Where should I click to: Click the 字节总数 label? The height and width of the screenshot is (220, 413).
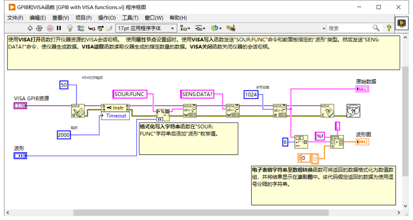tap(263, 87)
